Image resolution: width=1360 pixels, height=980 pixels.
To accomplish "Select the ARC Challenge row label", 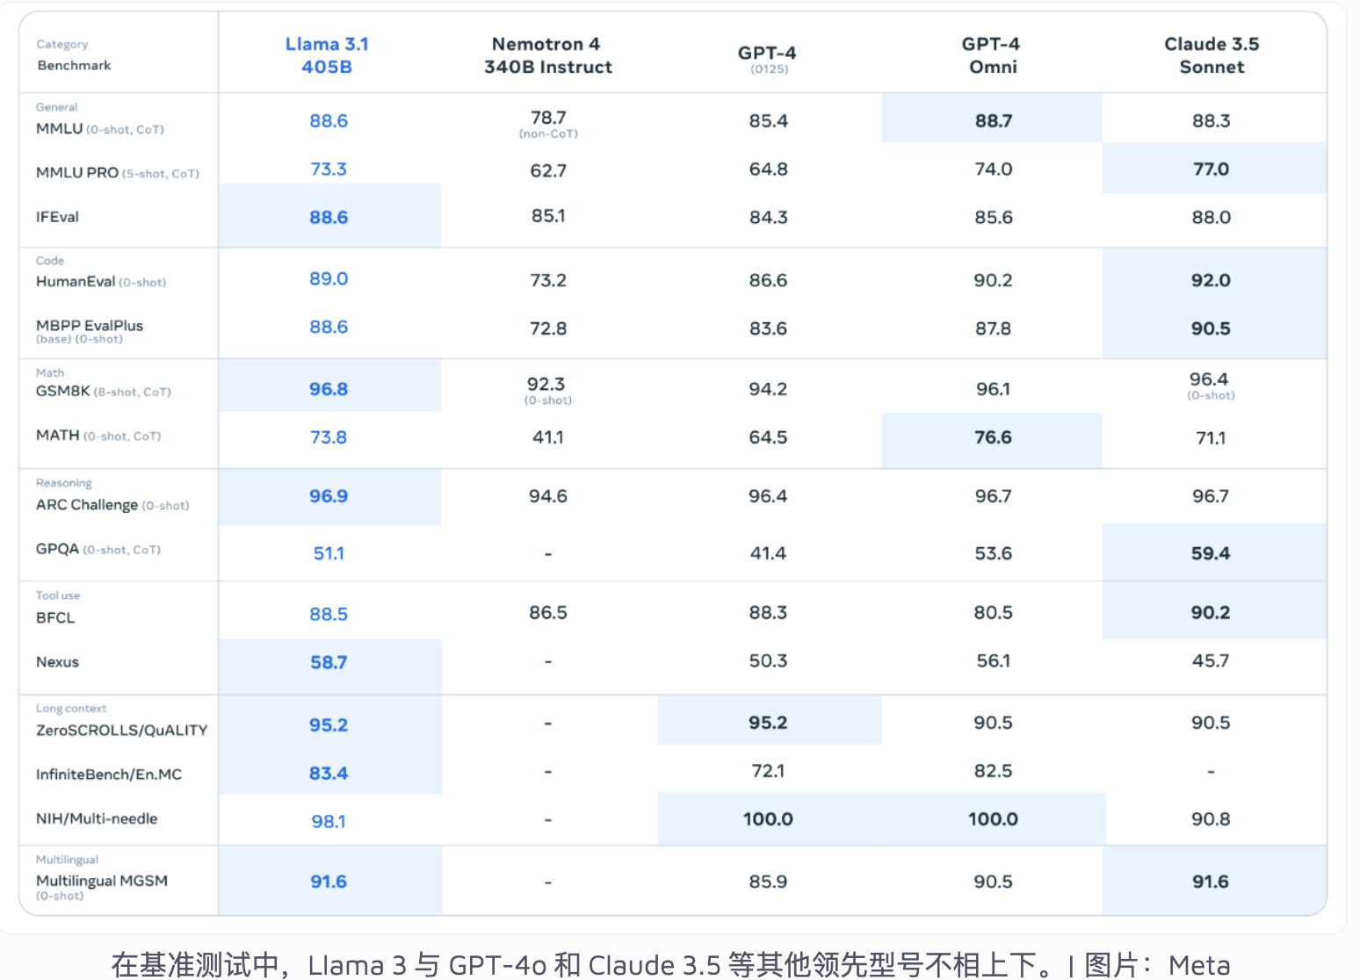I will tap(112, 505).
